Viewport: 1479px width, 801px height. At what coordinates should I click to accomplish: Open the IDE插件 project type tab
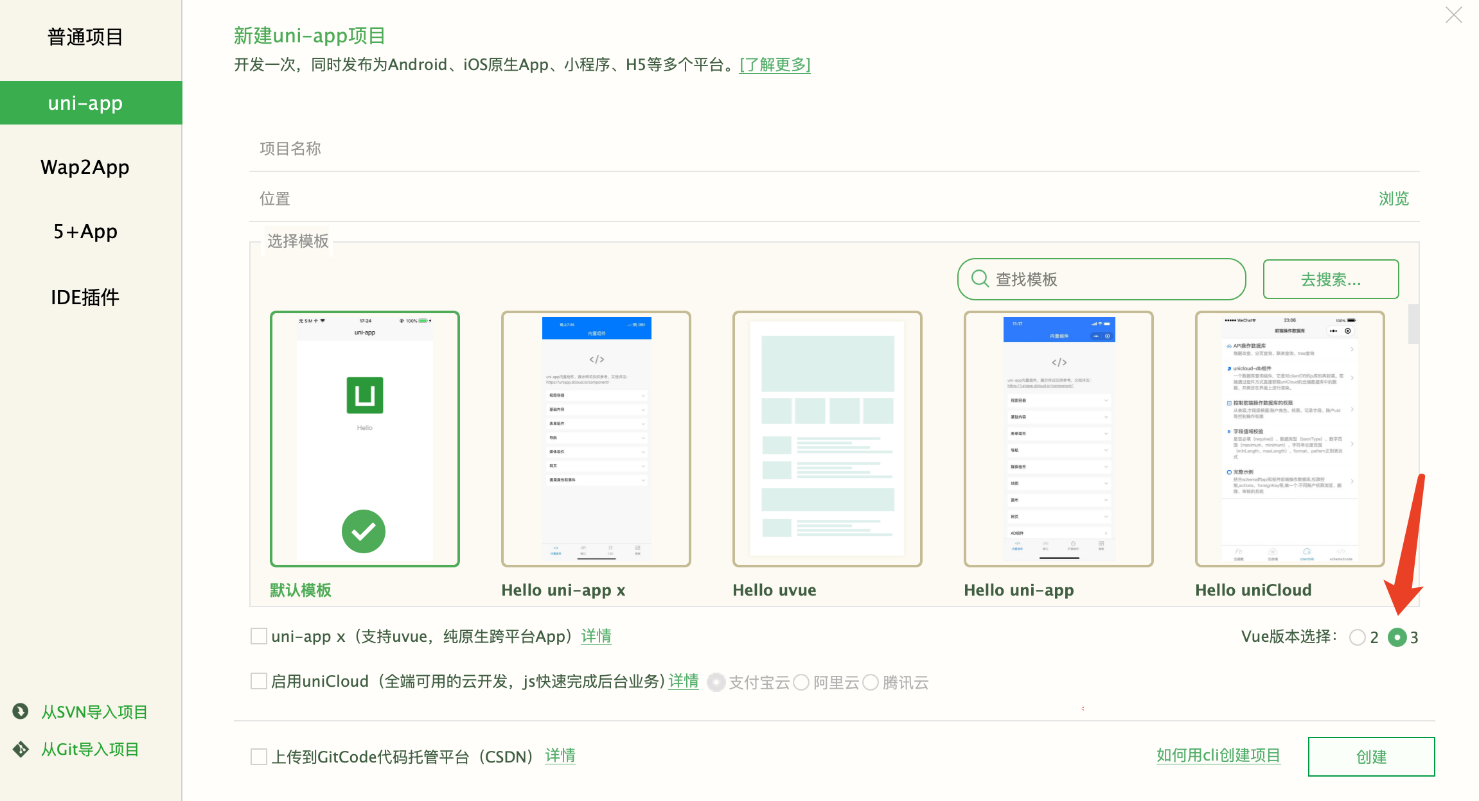click(x=85, y=297)
